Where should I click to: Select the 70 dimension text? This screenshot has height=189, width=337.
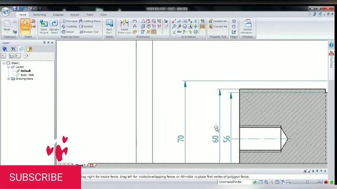click(181, 139)
